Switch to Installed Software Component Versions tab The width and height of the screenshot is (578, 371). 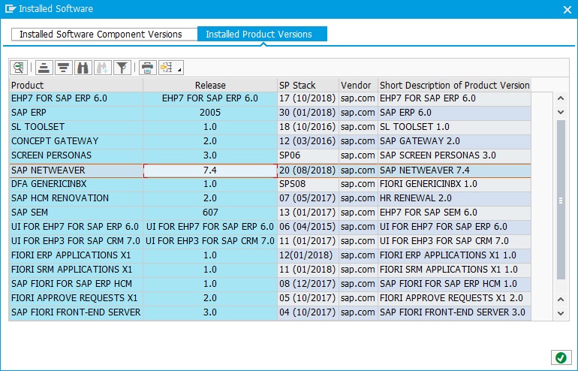pyautogui.click(x=104, y=35)
